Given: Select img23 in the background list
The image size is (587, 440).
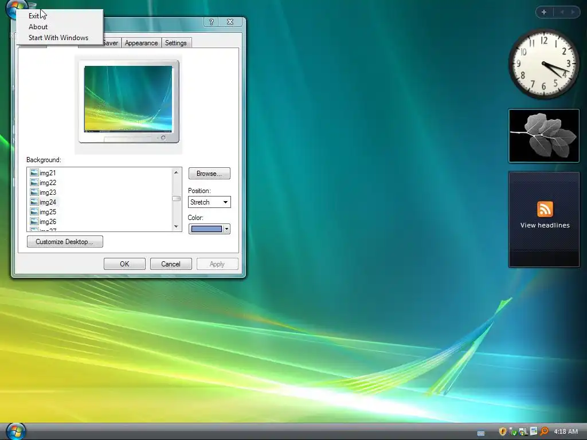Looking at the screenshot, I should pos(48,192).
